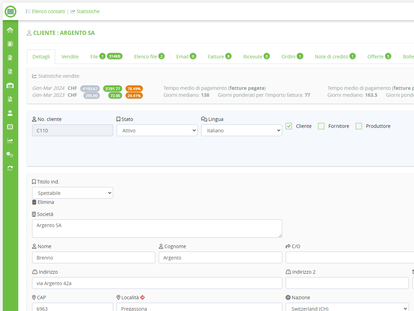Open the Ordini tab

290,56
